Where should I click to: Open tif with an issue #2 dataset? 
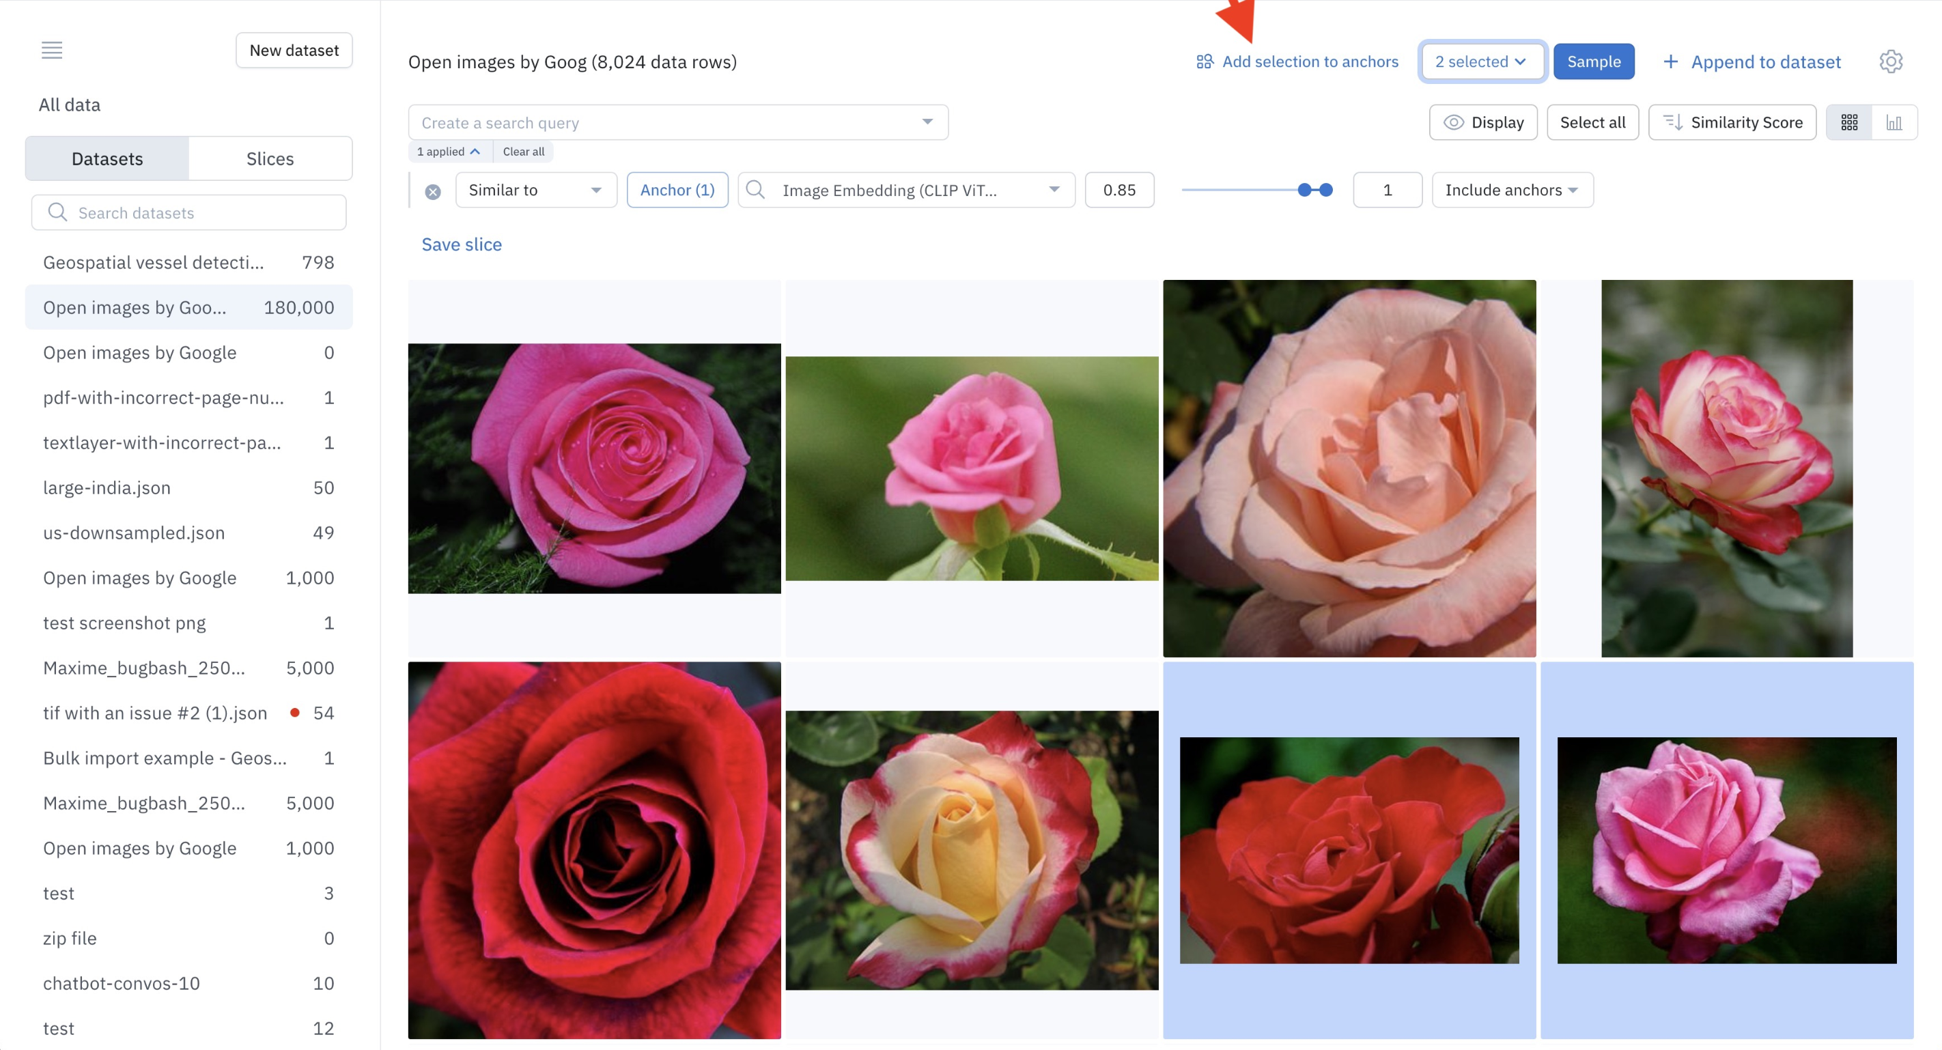[188, 713]
